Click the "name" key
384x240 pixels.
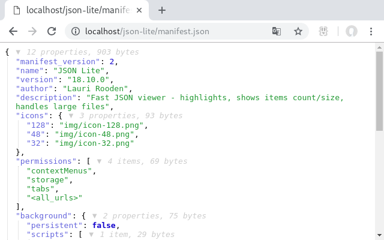(29, 71)
